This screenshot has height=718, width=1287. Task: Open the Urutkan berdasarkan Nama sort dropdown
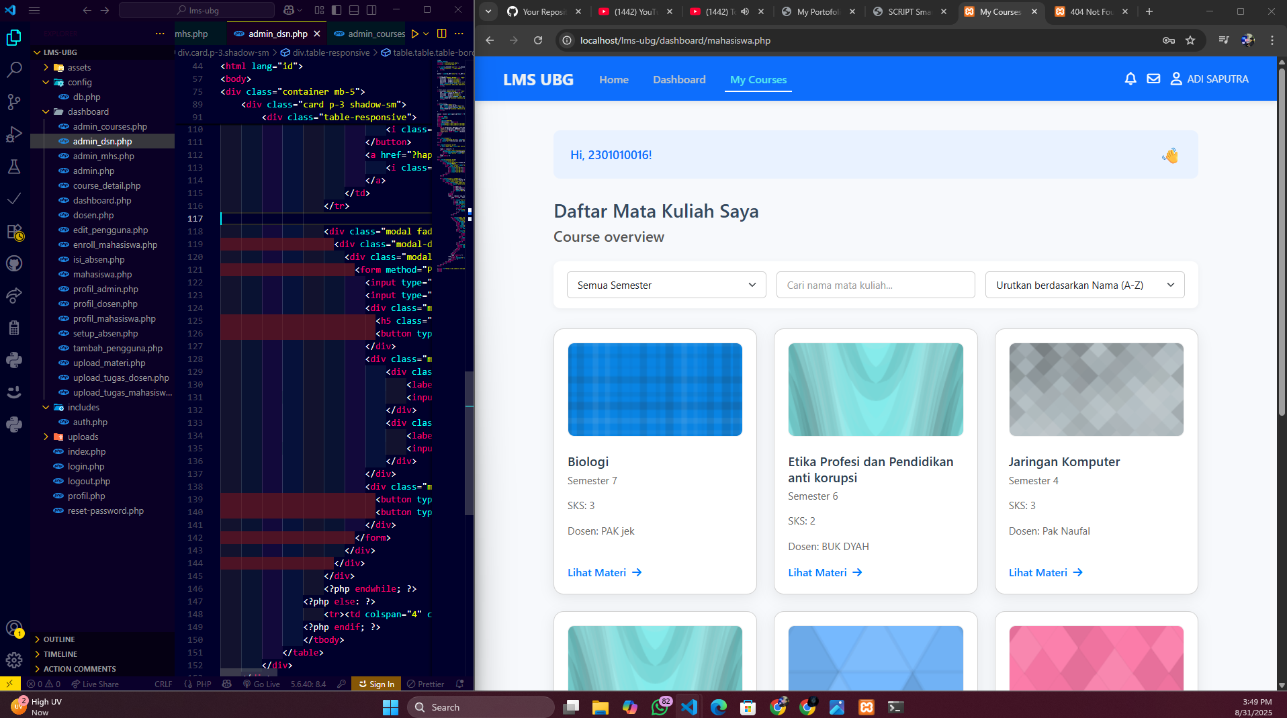coord(1084,285)
